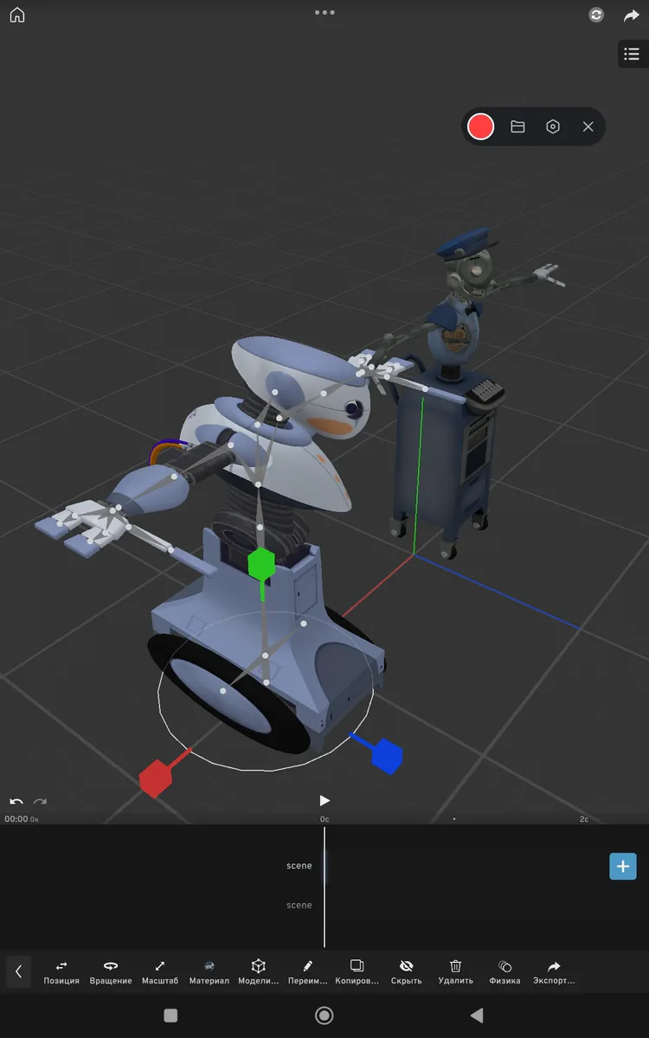The width and height of the screenshot is (649, 1038).
Task: Click the sync refresh icon
Action: [x=595, y=15]
